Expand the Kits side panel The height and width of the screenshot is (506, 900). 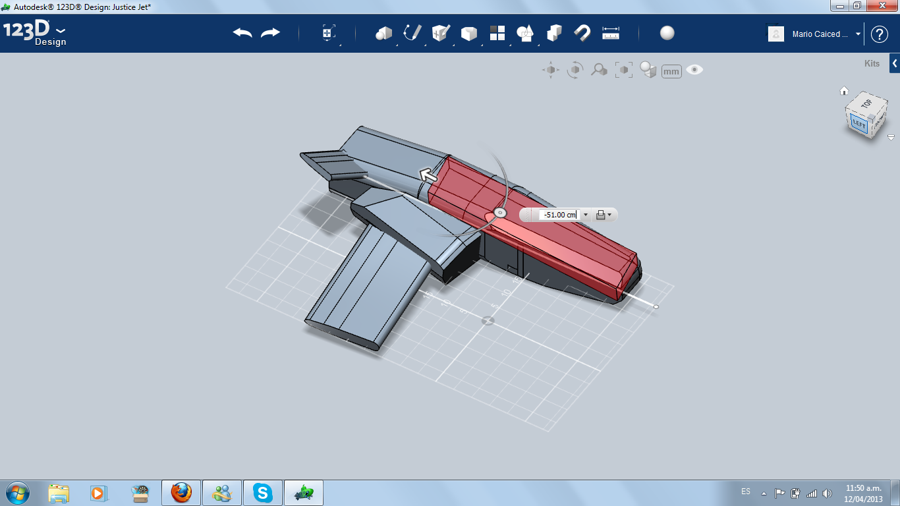[894, 63]
